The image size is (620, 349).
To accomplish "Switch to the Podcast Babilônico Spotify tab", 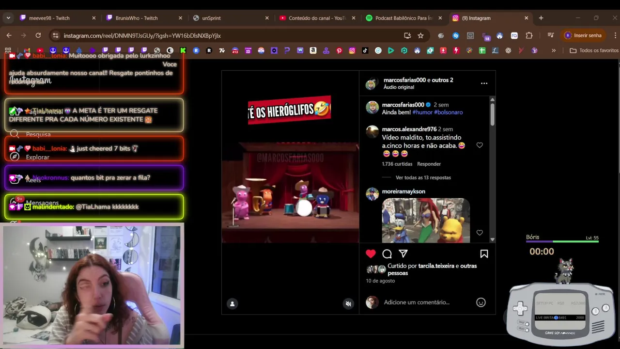I will click(403, 18).
